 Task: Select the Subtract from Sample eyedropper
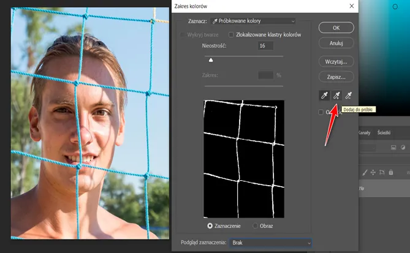349,95
